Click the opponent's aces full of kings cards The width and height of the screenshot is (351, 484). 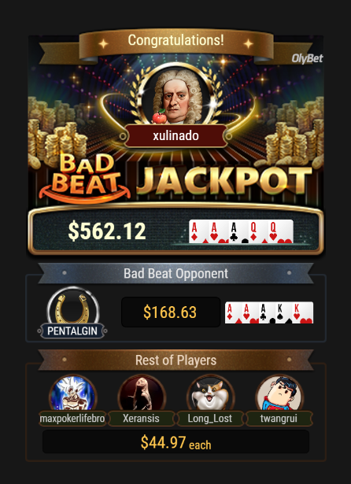[x=269, y=312]
